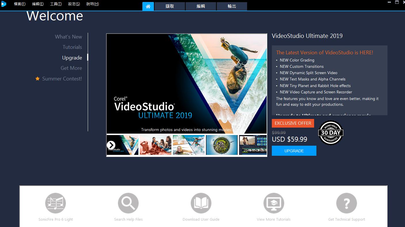The width and height of the screenshot is (405, 227).
Task: Switch to the 擷取 (Capture) tab
Action: [x=170, y=6]
